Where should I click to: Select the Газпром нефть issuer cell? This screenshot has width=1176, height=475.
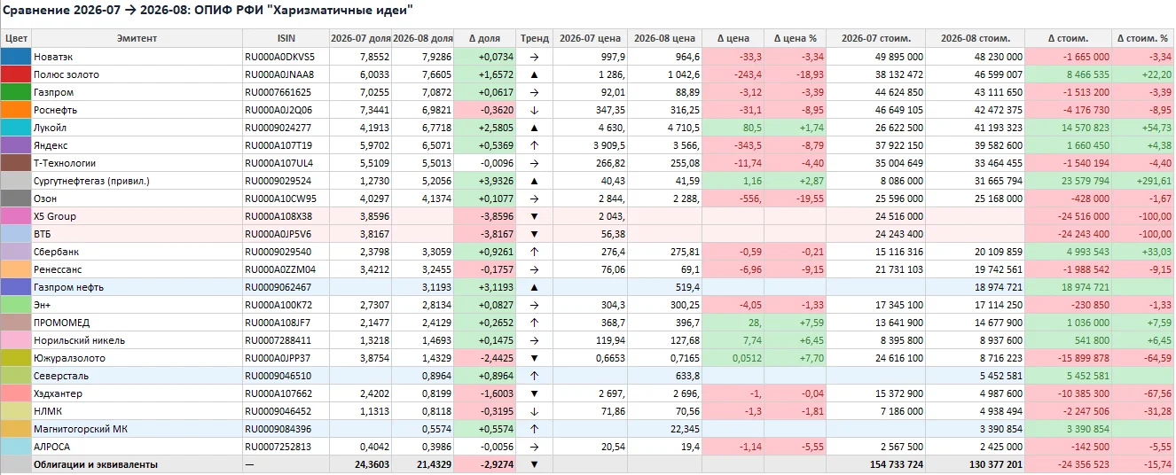coord(137,287)
